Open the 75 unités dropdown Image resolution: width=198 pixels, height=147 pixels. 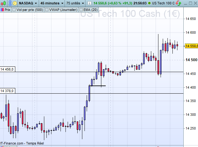(x=75, y=3)
